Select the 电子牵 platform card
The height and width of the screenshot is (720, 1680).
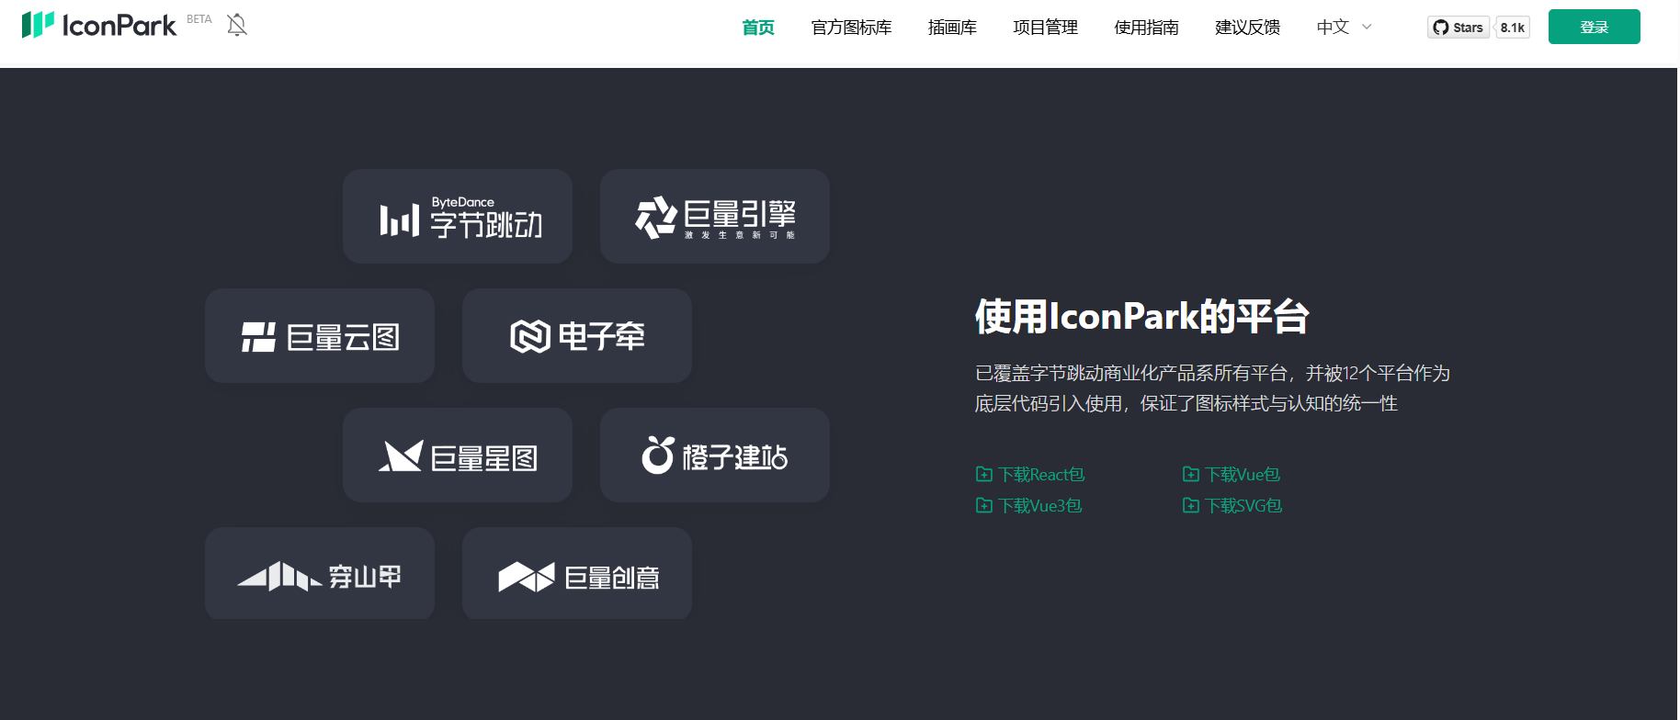577,336
